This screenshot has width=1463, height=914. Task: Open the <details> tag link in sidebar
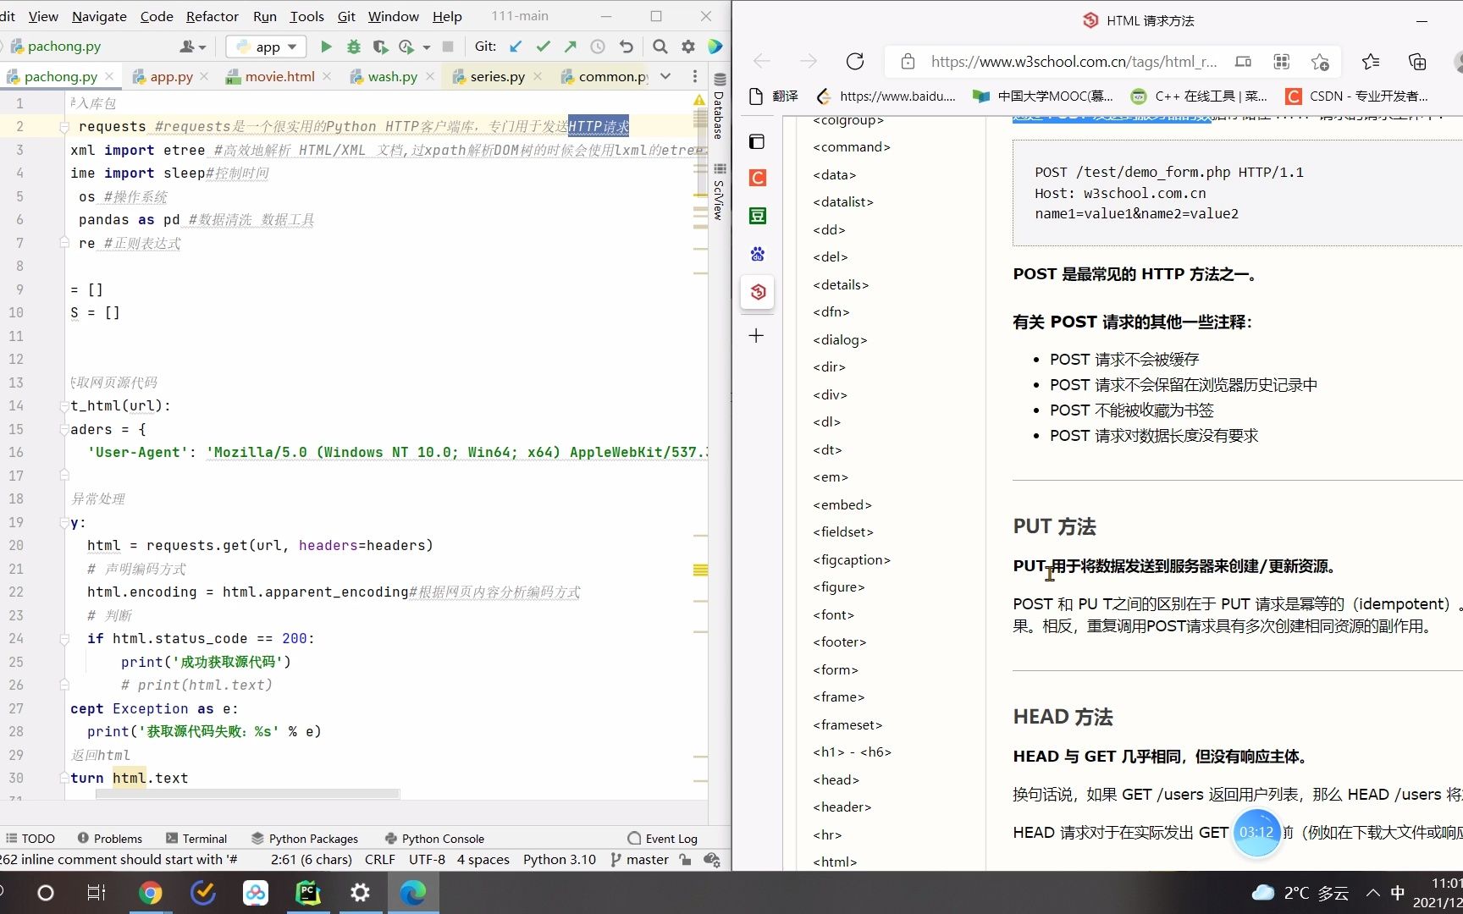[x=841, y=284]
